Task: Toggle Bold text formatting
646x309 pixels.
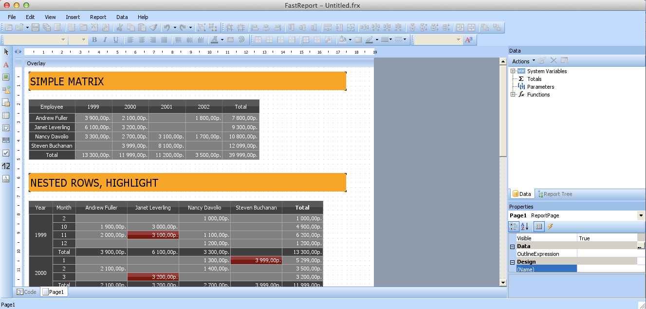Action: coord(94,40)
